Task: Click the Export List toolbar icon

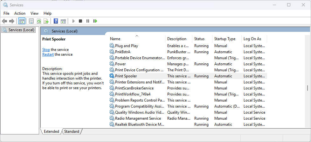Action: pos(46,21)
